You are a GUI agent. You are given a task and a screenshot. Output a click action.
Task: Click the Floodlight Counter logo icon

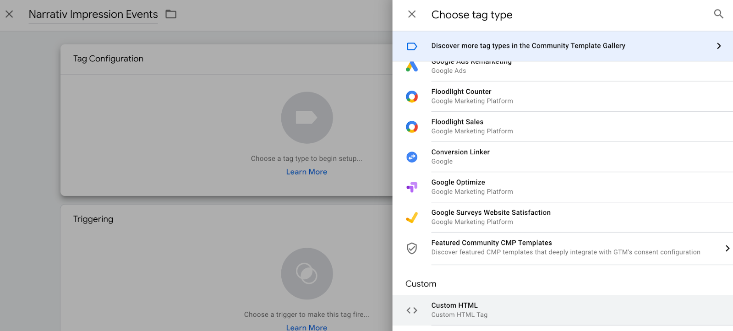click(412, 97)
